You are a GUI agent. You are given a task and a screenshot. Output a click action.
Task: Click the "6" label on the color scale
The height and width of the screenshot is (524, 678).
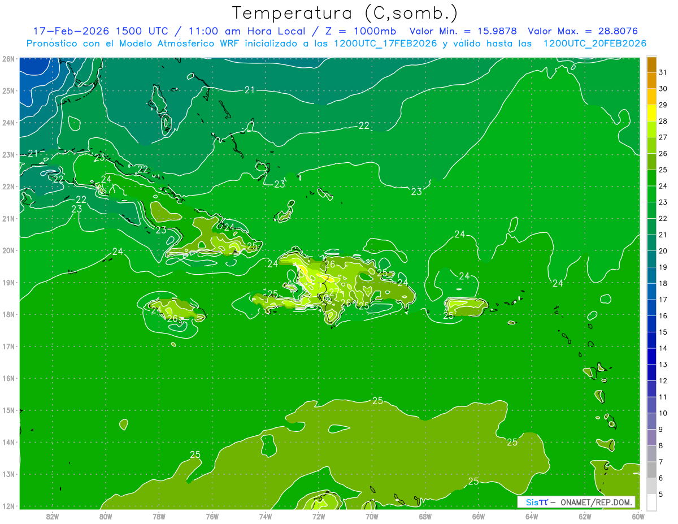pos(661,478)
